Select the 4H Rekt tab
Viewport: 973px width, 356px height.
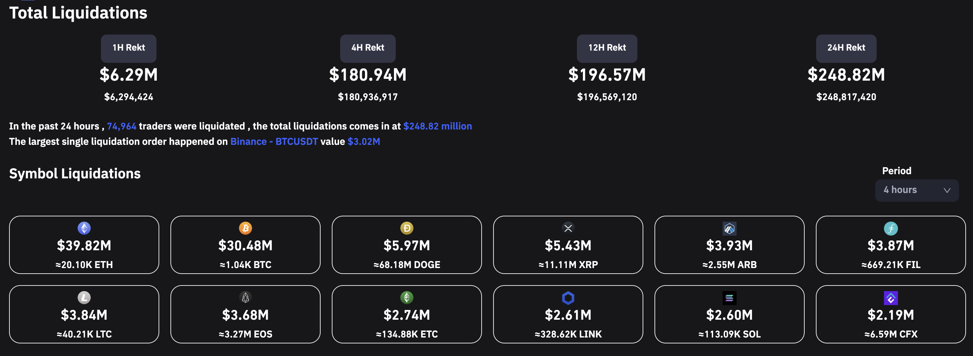pyautogui.click(x=367, y=48)
